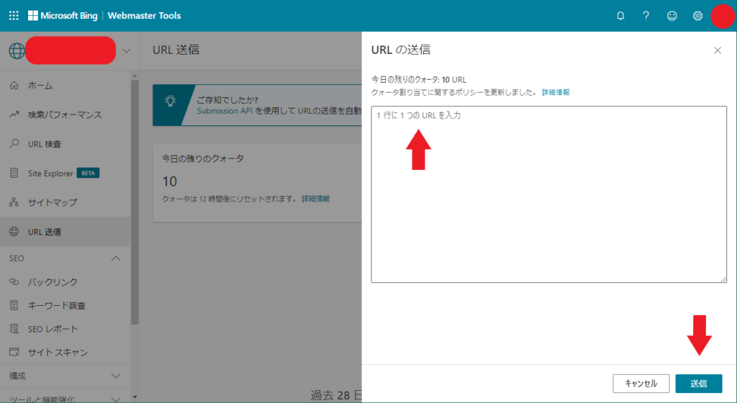
Task: Open the notifications bell
Action: tap(620, 16)
